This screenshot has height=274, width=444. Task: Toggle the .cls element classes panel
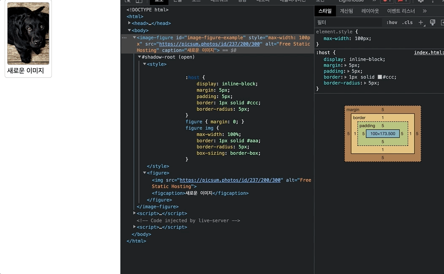coord(407,22)
